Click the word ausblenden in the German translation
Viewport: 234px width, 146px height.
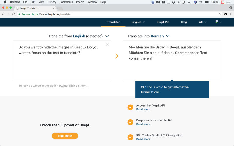[x=191, y=47]
